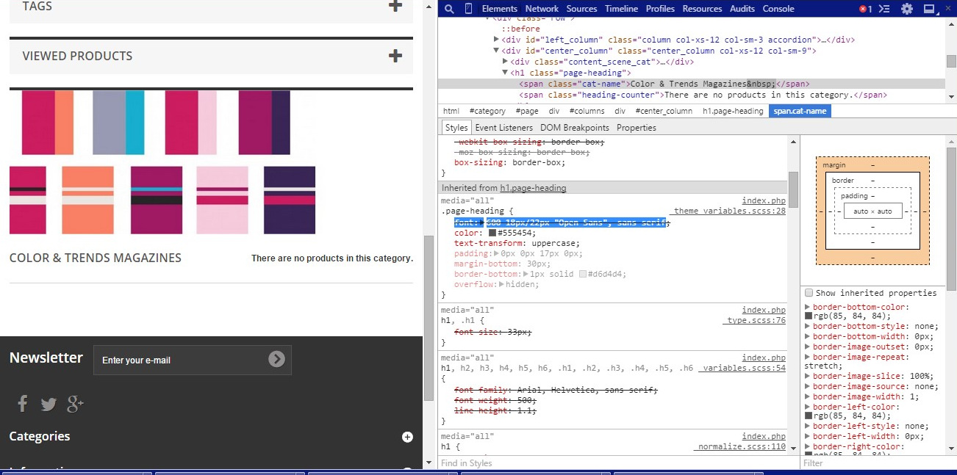Submit newsletter with arrow button
The width and height of the screenshot is (957, 475).
(276, 359)
